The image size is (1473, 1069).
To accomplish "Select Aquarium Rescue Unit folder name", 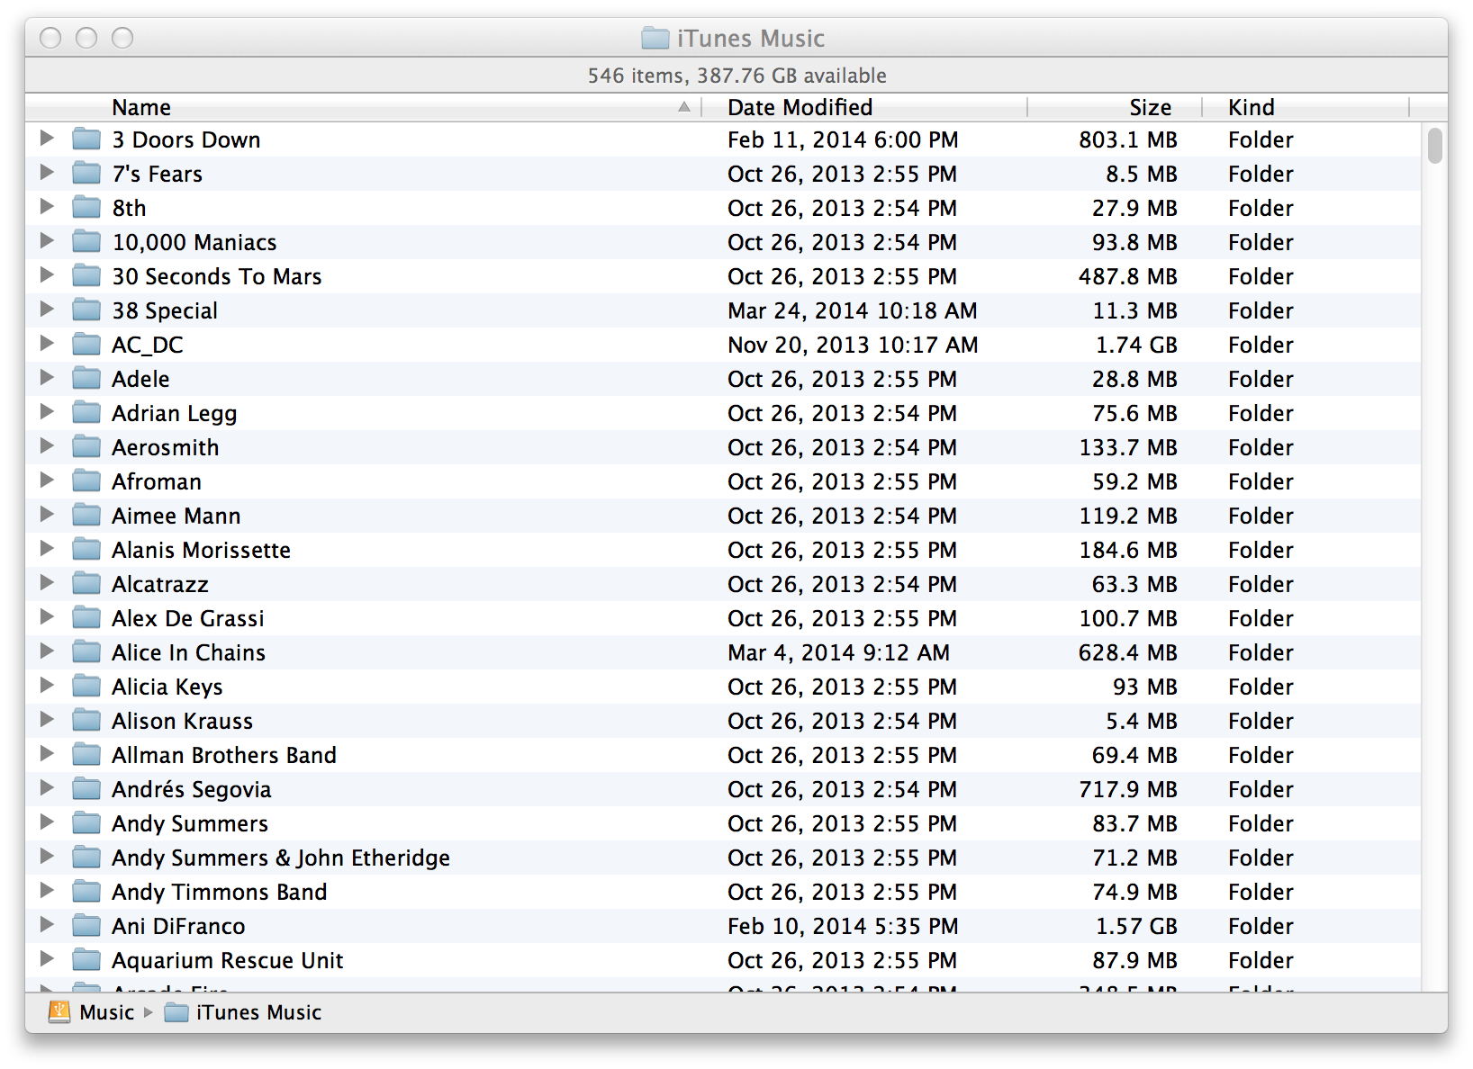I will click(x=228, y=960).
